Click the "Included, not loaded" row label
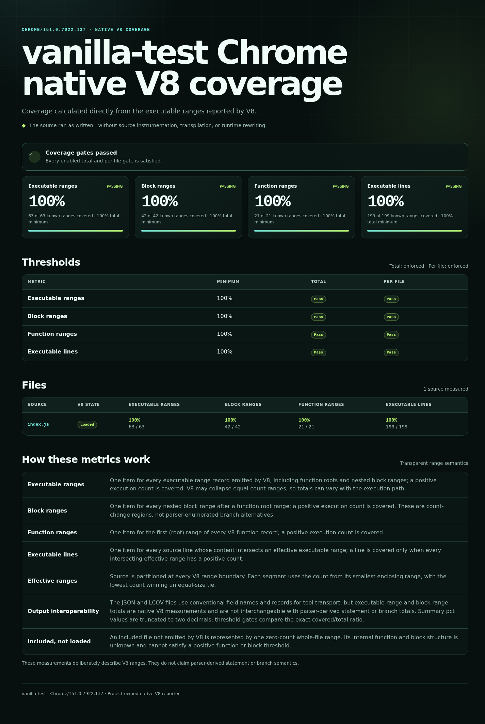This screenshot has width=485, height=724. [x=59, y=642]
